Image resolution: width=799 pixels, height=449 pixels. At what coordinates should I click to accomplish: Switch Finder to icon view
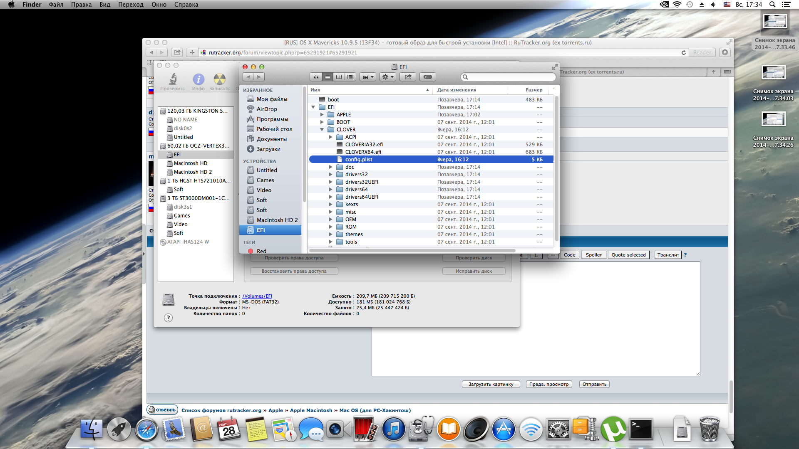tap(316, 77)
